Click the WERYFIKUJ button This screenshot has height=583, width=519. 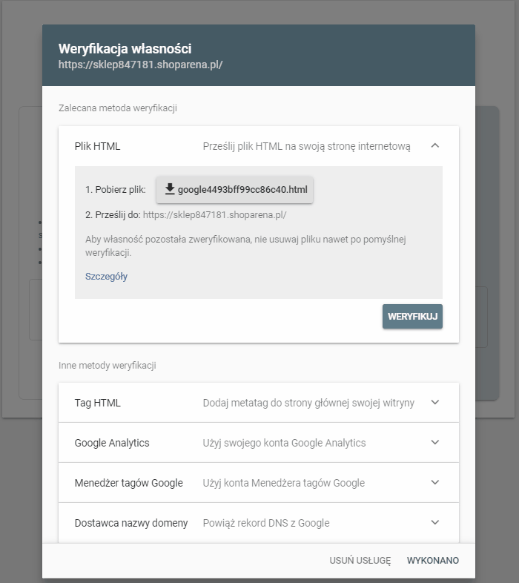412,317
